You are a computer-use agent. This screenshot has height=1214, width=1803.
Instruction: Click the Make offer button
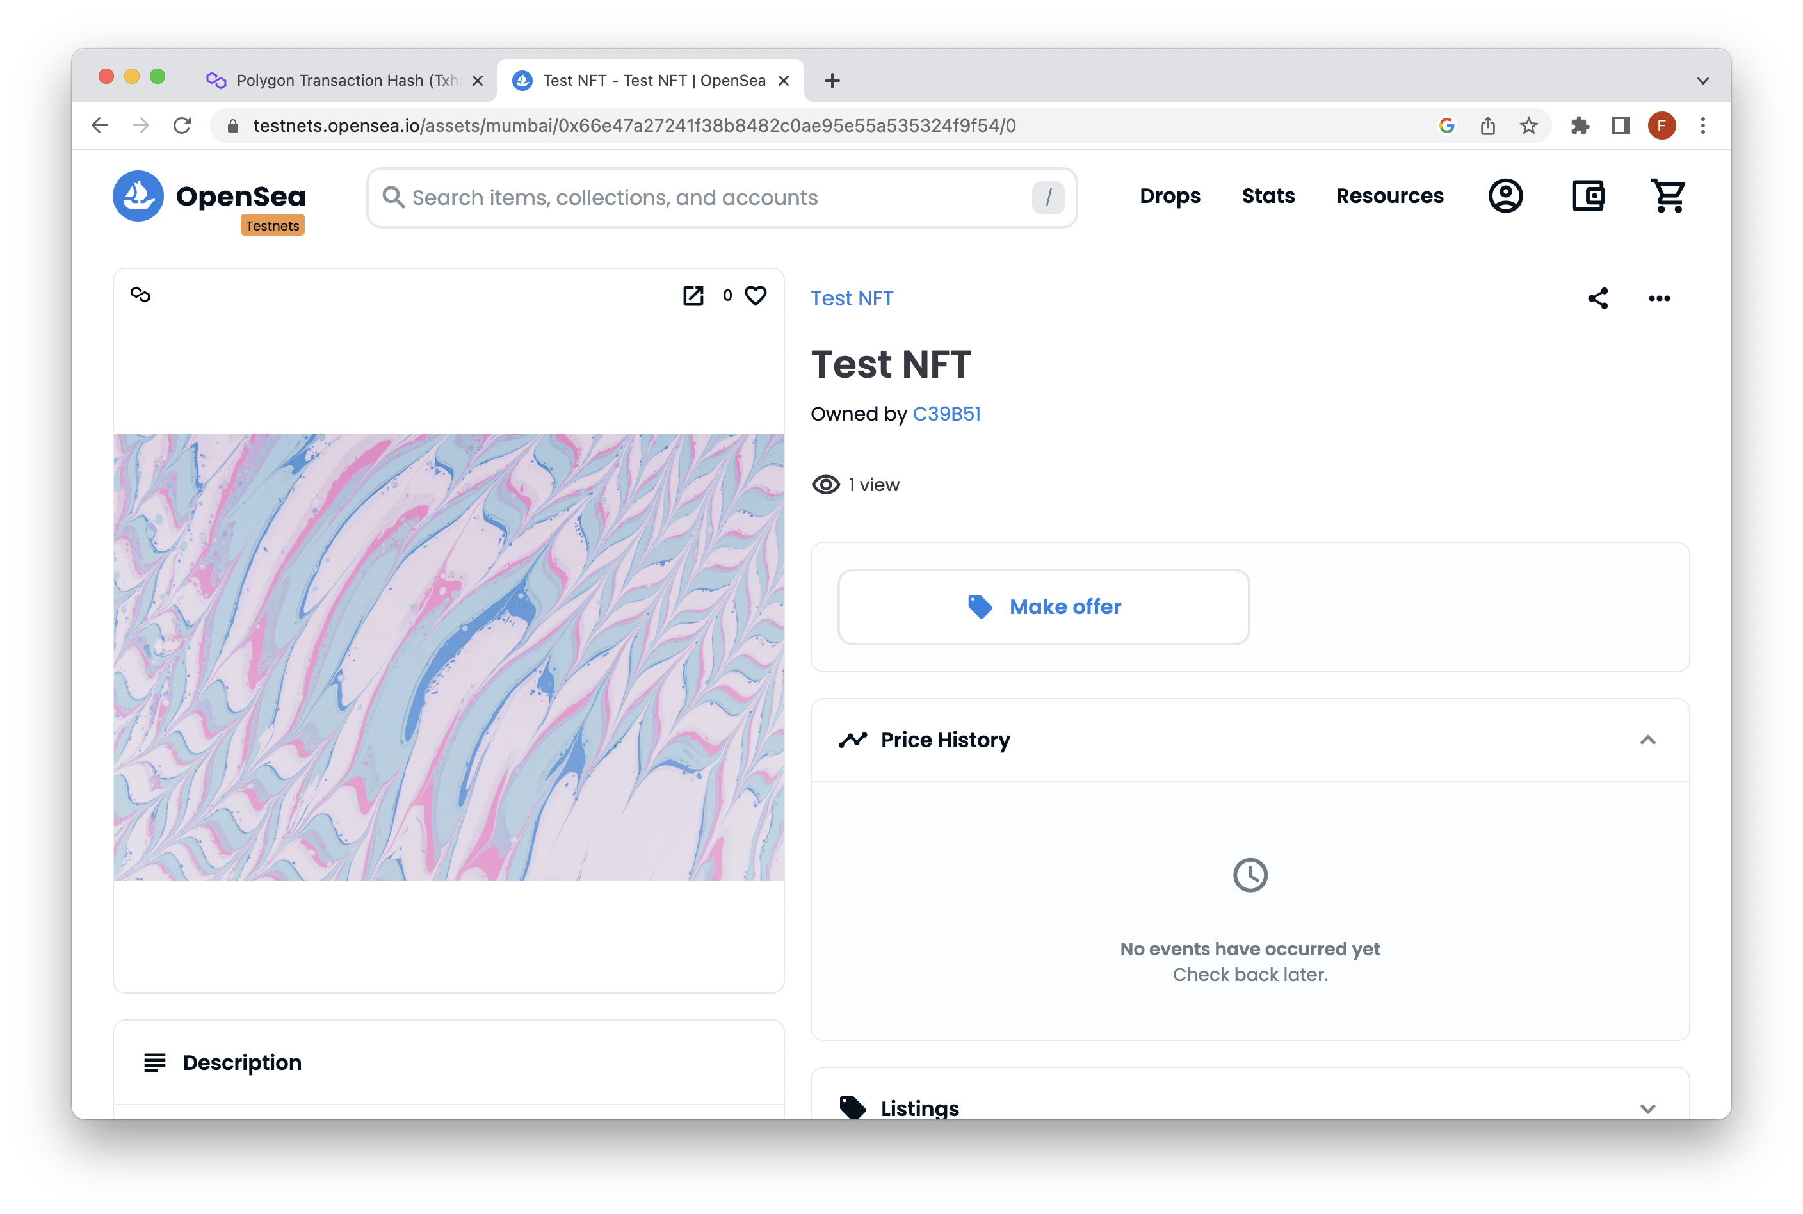pyautogui.click(x=1043, y=606)
